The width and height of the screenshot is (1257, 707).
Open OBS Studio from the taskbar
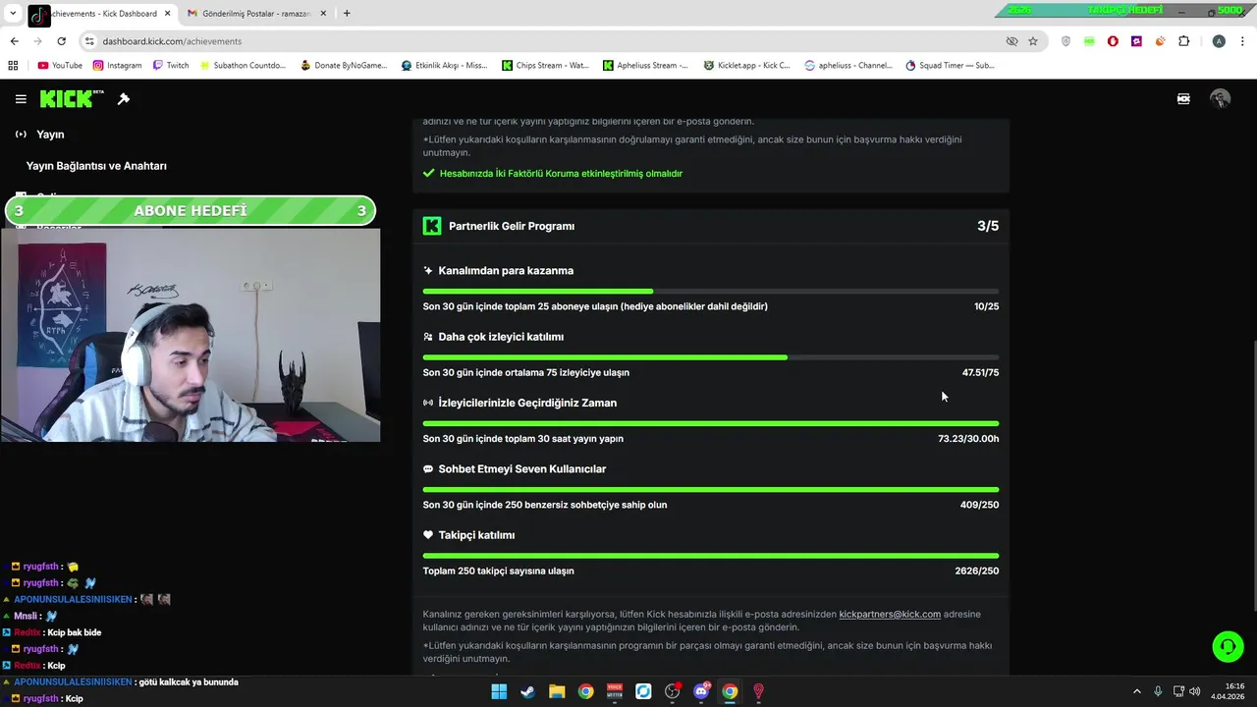[x=672, y=691]
